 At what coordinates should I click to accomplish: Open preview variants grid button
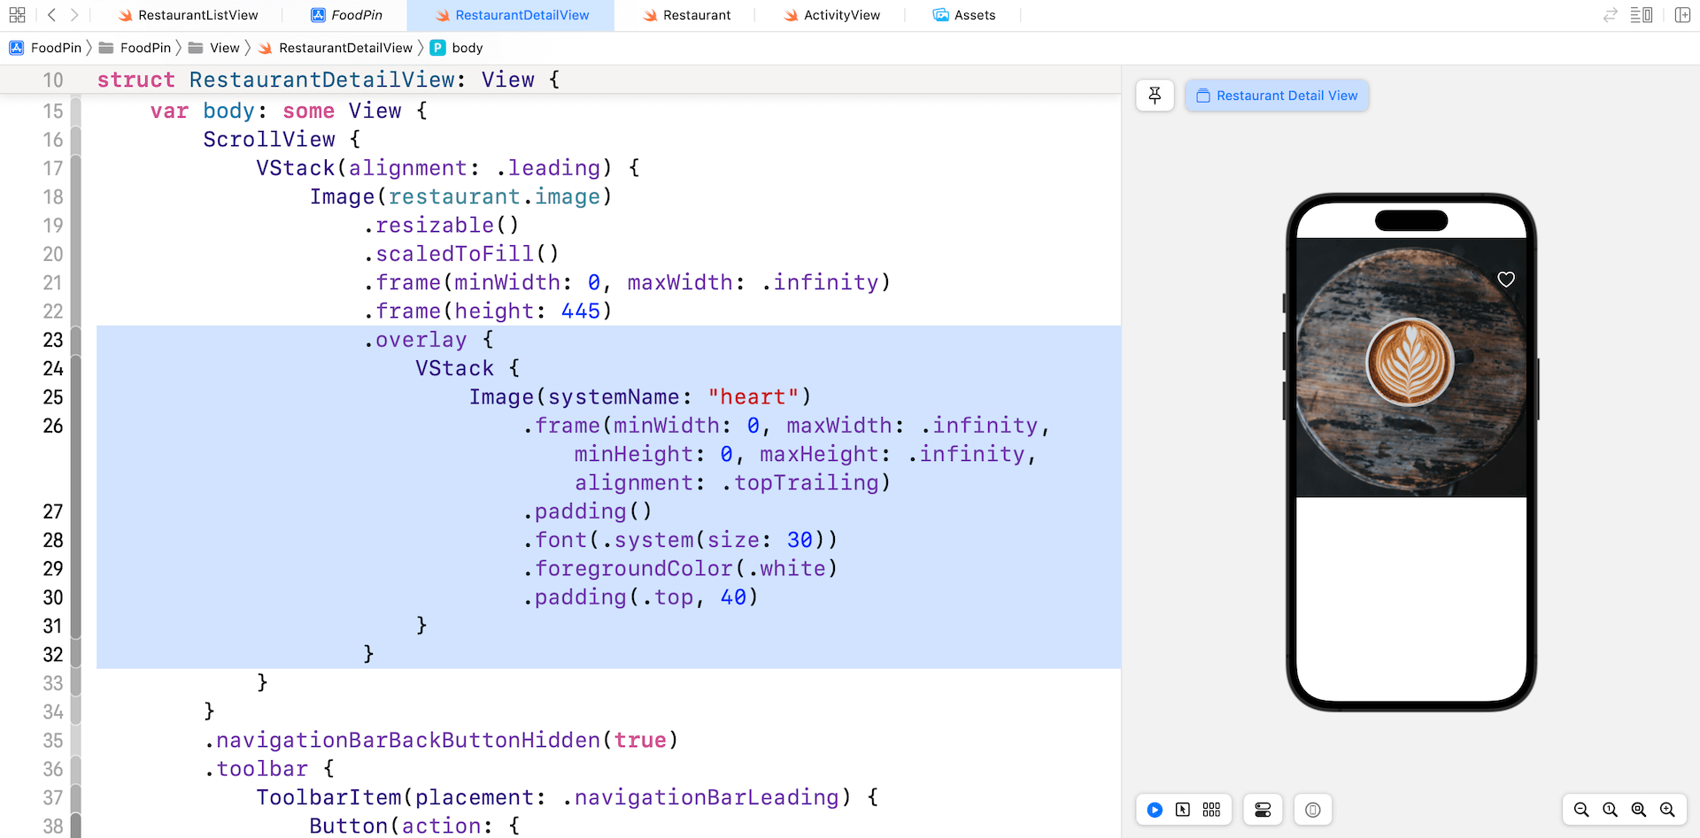pyautogui.click(x=1211, y=810)
